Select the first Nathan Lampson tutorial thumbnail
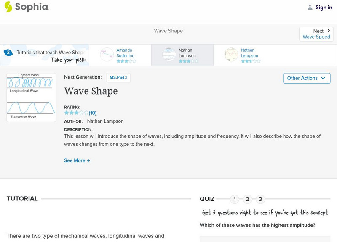Viewport: 337px width, 242px height. click(169, 55)
